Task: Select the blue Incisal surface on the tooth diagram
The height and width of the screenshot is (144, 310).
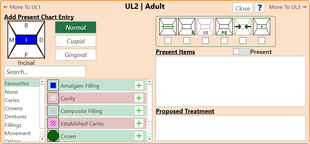Action: coord(26,40)
